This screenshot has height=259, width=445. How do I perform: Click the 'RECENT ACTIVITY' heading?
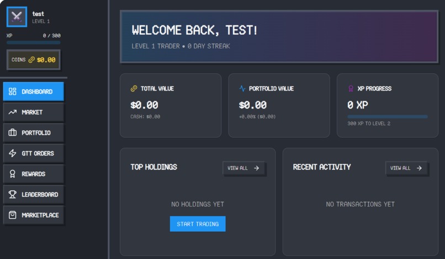[322, 167]
